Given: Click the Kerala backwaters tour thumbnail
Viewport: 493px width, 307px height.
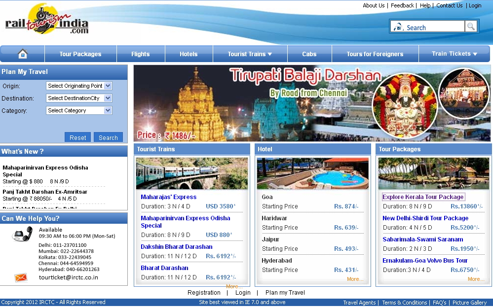Looking at the screenshot, I should 434,173.
